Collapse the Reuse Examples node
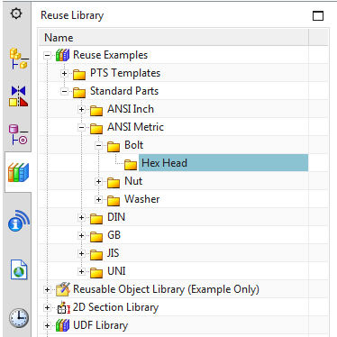This screenshot has height=337, width=337. pos(47,55)
